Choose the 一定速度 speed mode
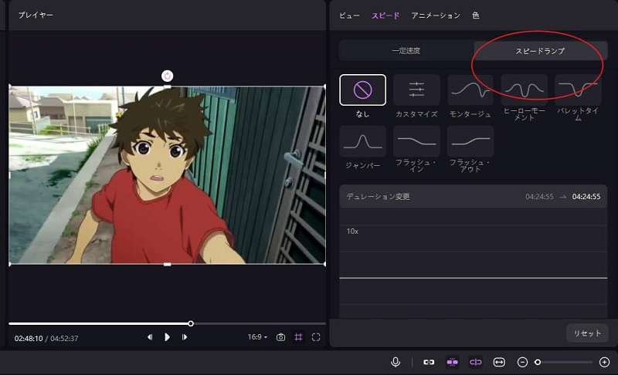The height and width of the screenshot is (375, 618). tap(406, 51)
